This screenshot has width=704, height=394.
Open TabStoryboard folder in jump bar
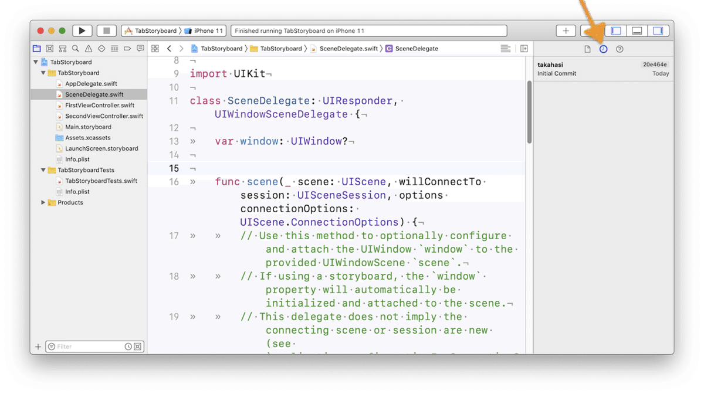tap(276, 49)
